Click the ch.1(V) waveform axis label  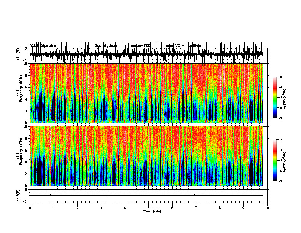coord(18,54)
